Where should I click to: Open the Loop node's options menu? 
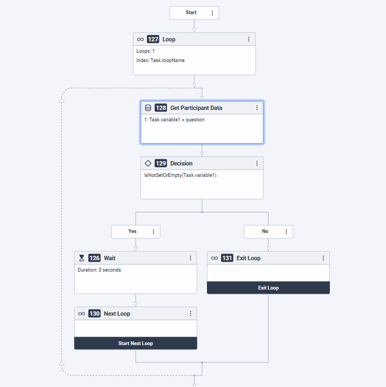tap(249, 39)
